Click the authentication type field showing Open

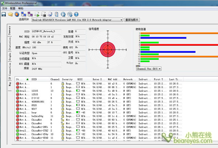click(46, 53)
